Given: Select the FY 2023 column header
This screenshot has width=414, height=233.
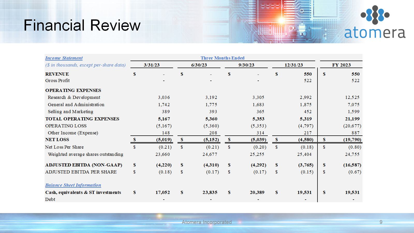Looking at the screenshot, I should (341, 65).
